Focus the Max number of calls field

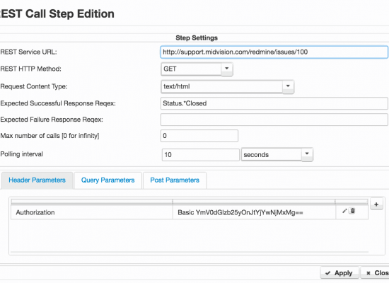(x=199, y=136)
